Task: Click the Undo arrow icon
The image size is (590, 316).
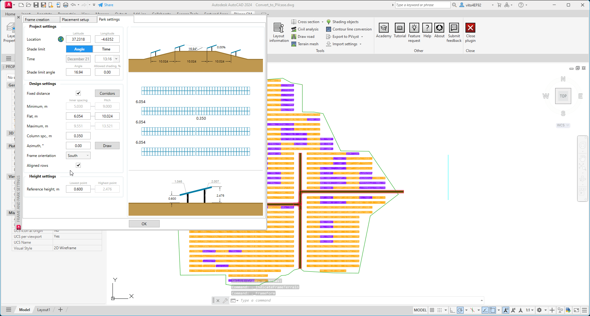Action: (x=73, y=5)
